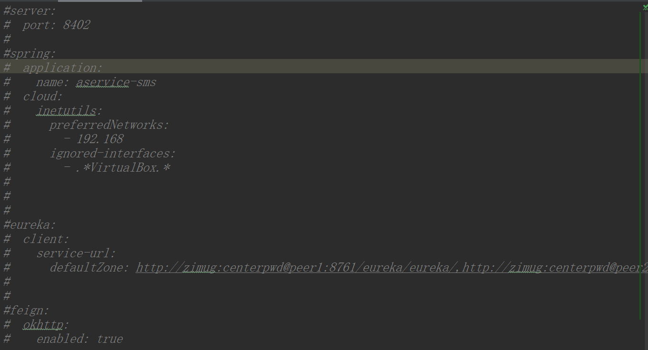Click the 'enabled: true' line

[x=79, y=339]
